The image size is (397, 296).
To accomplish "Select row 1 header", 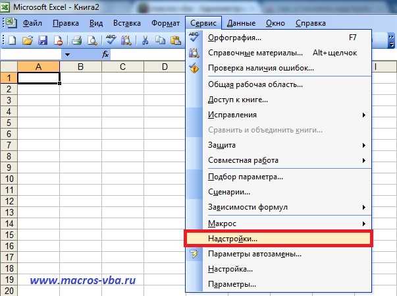I will pos(9,78).
